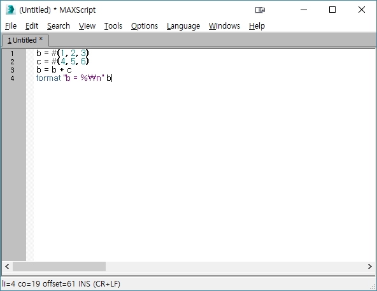Open the Help menu
The image size is (377, 291).
(257, 25)
